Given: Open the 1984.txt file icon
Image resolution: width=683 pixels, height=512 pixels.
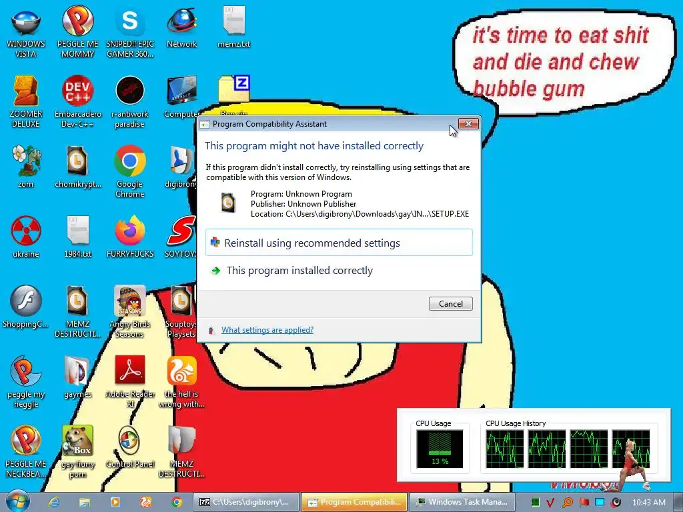Looking at the screenshot, I should pos(77,237).
